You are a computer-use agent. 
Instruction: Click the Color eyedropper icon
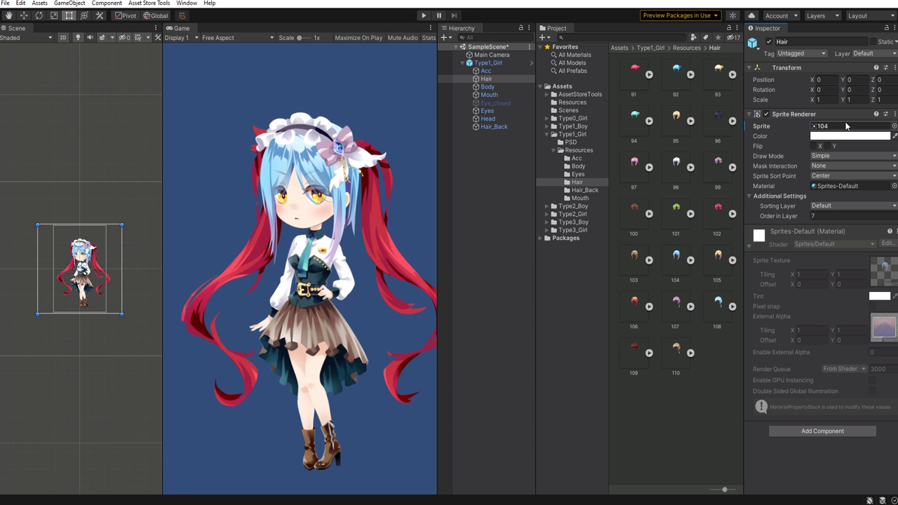[894, 136]
